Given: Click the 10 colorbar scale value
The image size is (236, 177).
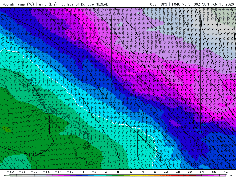Looking at the screenshot, I should point(130,172).
